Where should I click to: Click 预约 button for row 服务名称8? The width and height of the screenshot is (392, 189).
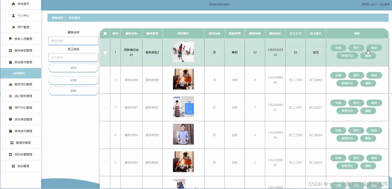[356, 75]
